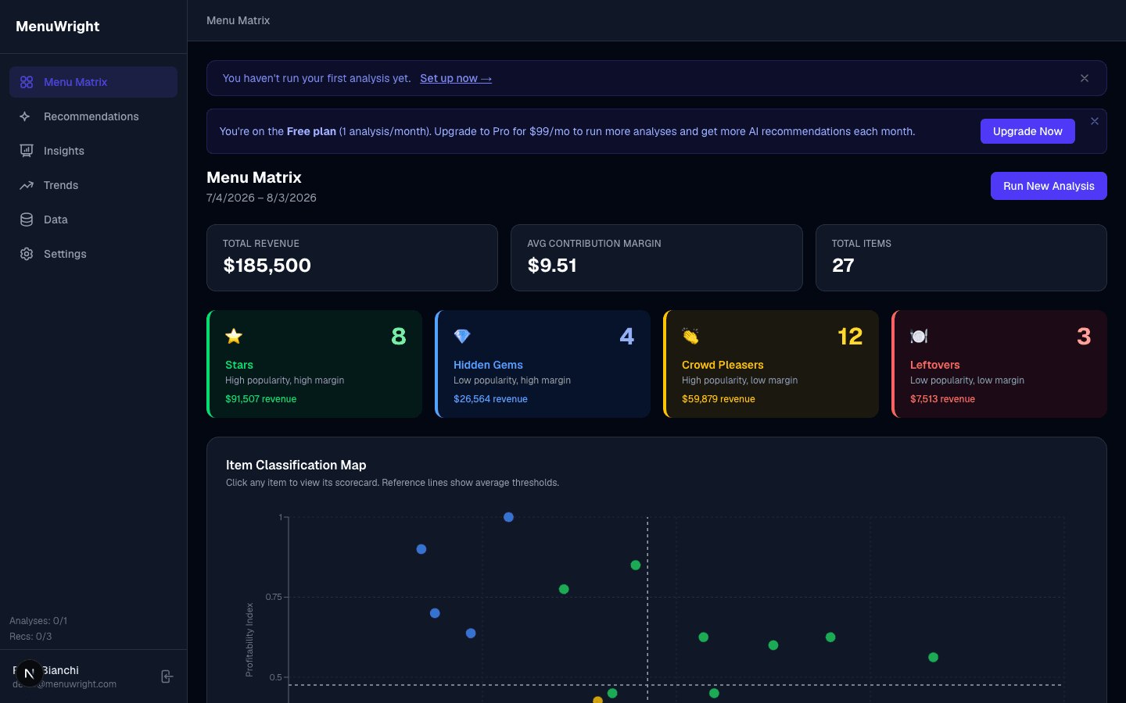Click the Recs: 0/3 usage text
Screen dimensions: 1126x703
[30, 637]
